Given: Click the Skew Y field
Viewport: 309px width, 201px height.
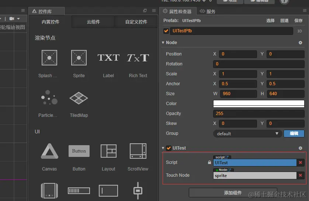Looking at the screenshot, I should [x=285, y=123].
